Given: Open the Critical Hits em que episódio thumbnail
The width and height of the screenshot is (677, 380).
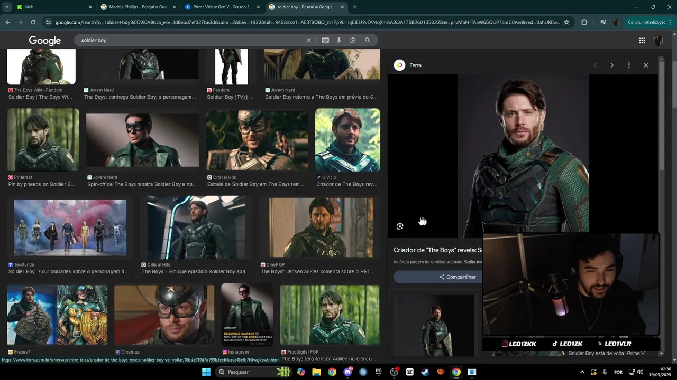Looking at the screenshot, I should point(196,227).
